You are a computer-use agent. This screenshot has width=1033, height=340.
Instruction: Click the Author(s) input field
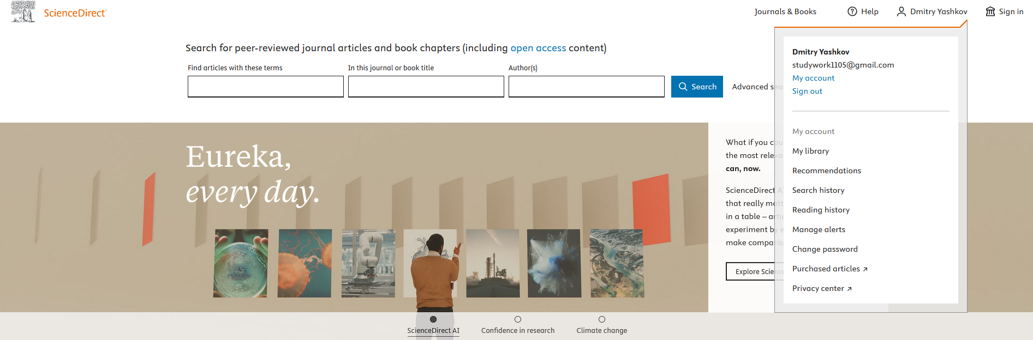coord(586,87)
